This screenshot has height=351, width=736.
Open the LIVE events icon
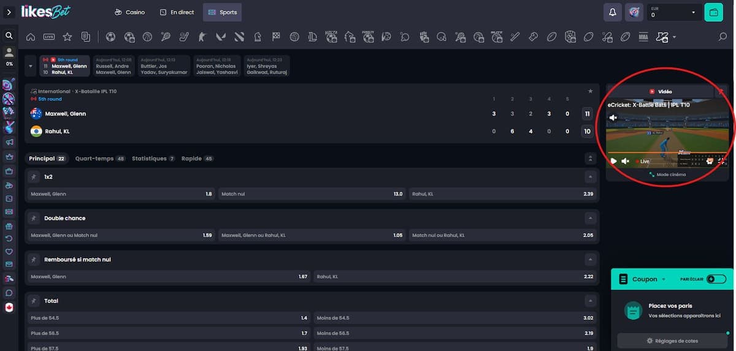coord(49,37)
